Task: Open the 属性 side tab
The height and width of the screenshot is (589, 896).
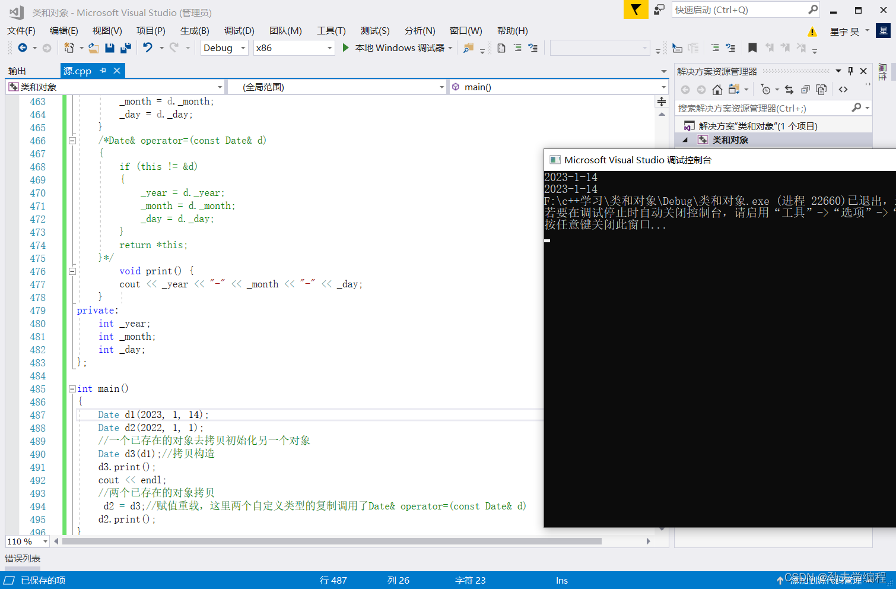Action: coord(882,72)
